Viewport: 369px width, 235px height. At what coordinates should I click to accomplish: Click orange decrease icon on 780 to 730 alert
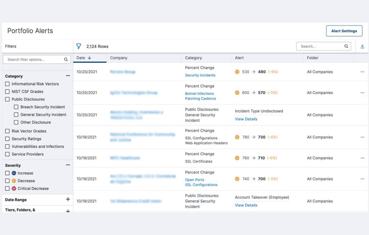coord(237,137)
